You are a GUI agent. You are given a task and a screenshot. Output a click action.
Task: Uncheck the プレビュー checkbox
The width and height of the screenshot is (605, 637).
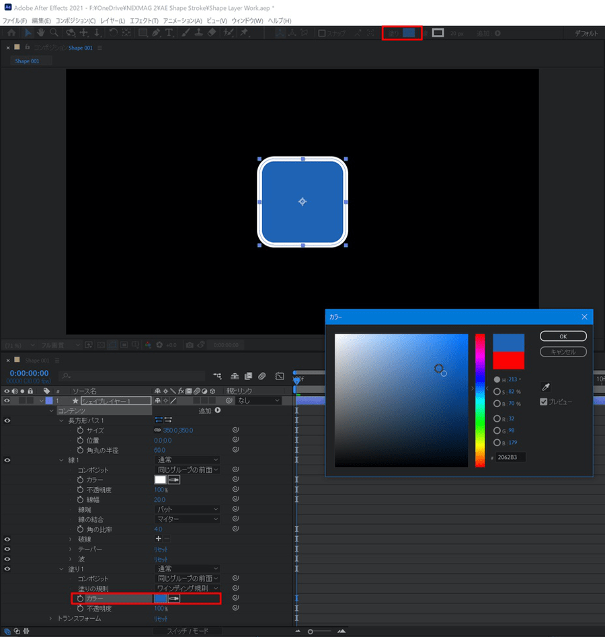point(544,402)
